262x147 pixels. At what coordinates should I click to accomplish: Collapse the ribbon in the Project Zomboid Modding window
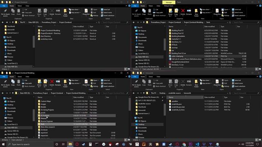pos(126,76)
